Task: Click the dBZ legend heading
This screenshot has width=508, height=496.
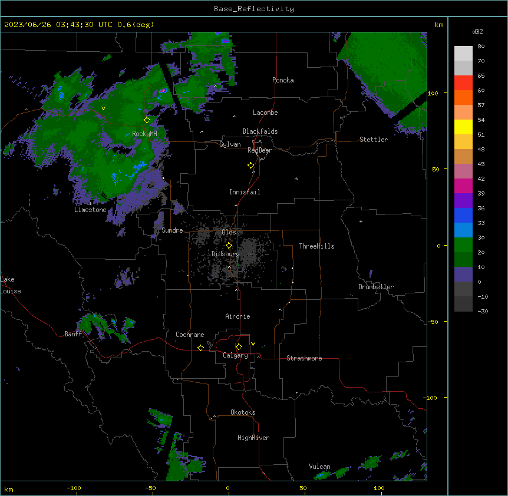Action: click(477, 31)
